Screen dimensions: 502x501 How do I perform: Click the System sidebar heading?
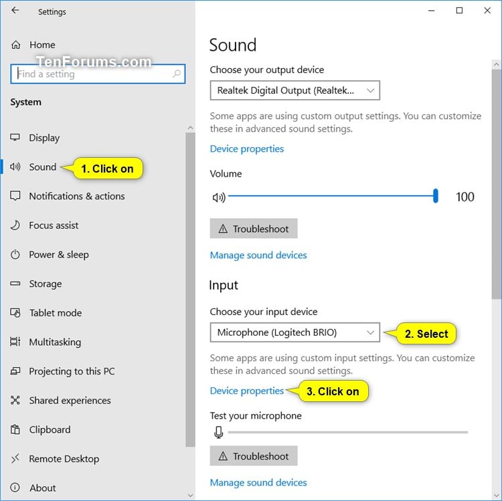point(25,102)
